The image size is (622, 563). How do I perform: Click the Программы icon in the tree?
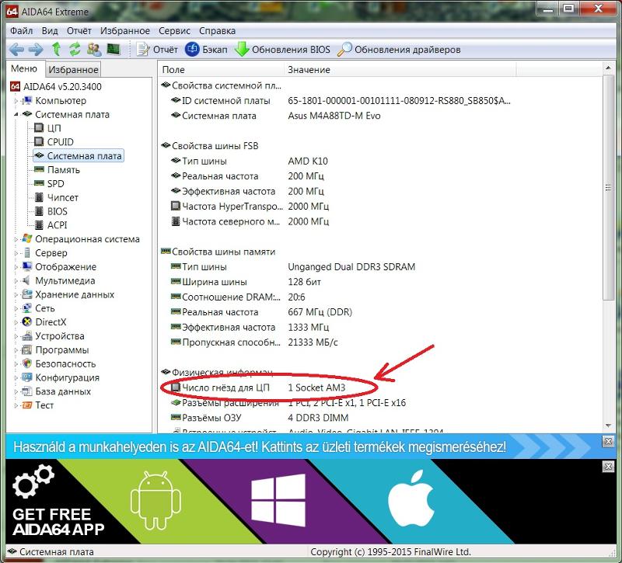(27, 350)
